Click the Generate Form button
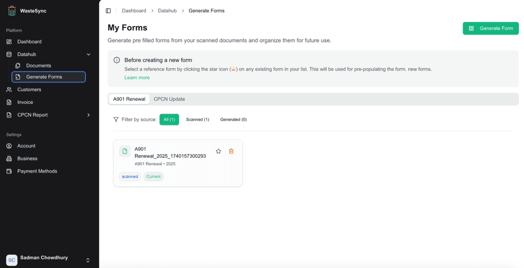This screenshot has width=524, height=268. (x=491, y=29)
